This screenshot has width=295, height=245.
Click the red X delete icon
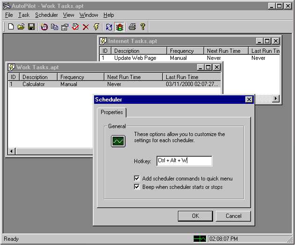86,27
